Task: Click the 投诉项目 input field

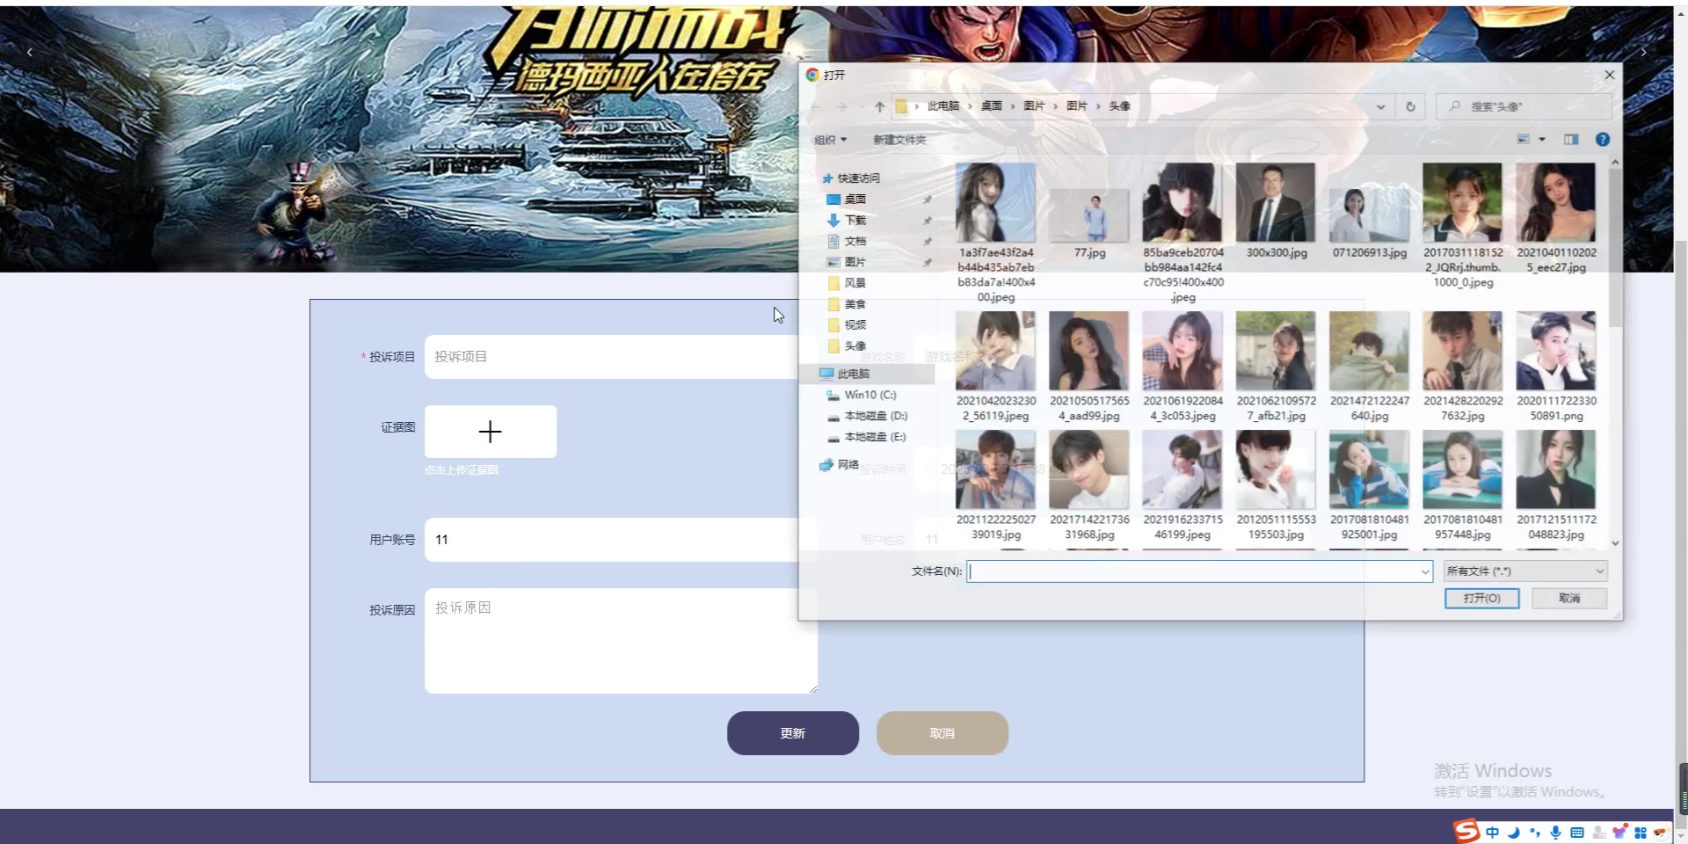Action: [621, 357]
